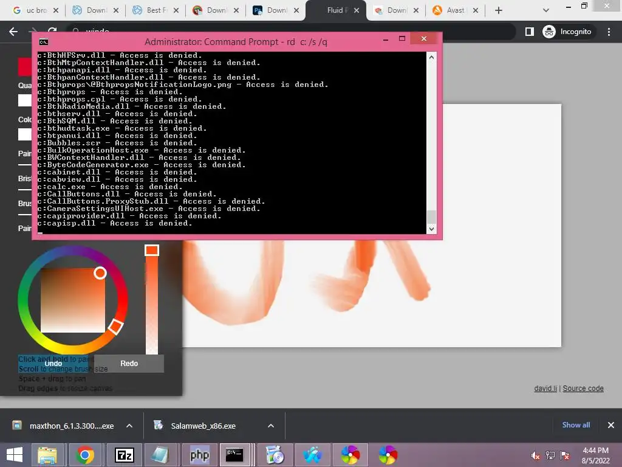Click the volume muted tray icon
Image resolution: width=622 pixels, height=467 pixels.
click(x=535, y=455)
